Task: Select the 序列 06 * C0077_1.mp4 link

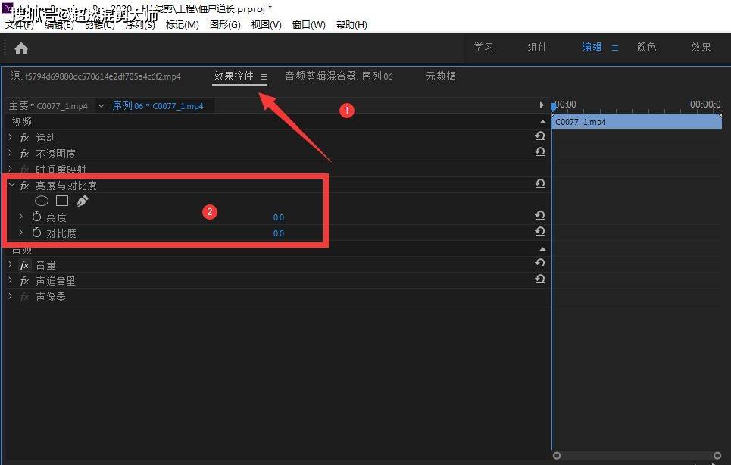Action: click(x=158, y=106)
